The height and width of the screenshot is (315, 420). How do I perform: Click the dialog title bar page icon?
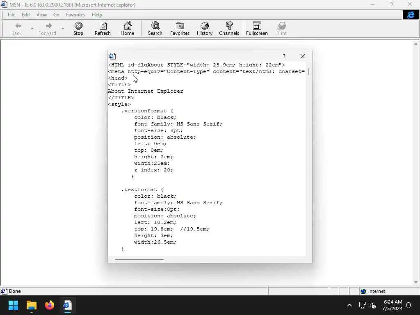pyautogui.click(x=112, y=56)
